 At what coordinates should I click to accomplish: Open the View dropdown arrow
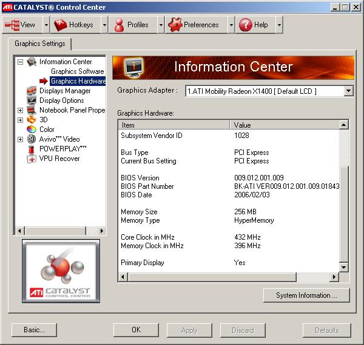(47, 25)
